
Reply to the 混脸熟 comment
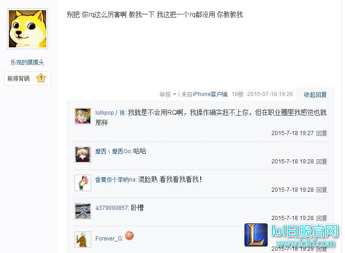coord(321,190)
